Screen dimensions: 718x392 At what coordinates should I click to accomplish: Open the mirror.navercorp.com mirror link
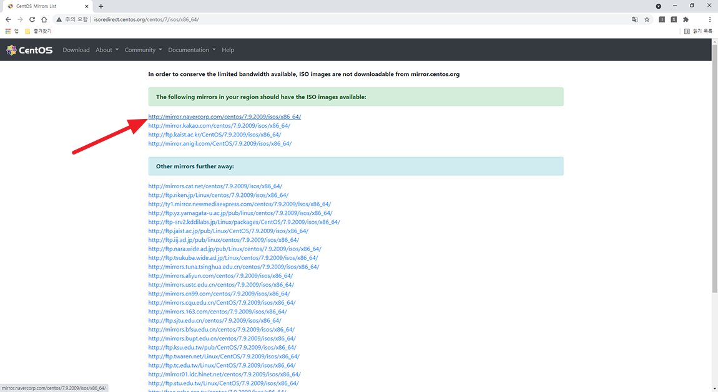tap(224, 117)
